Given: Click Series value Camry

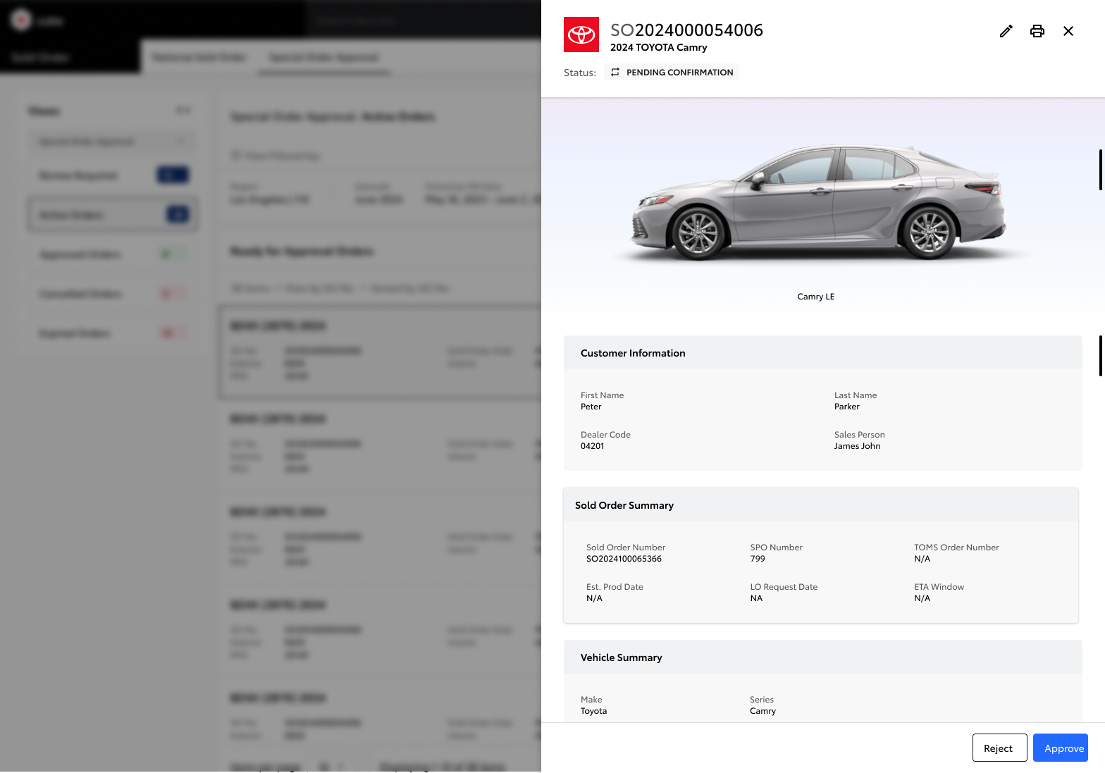Looking at the screenshot, I should click(763, 711).
